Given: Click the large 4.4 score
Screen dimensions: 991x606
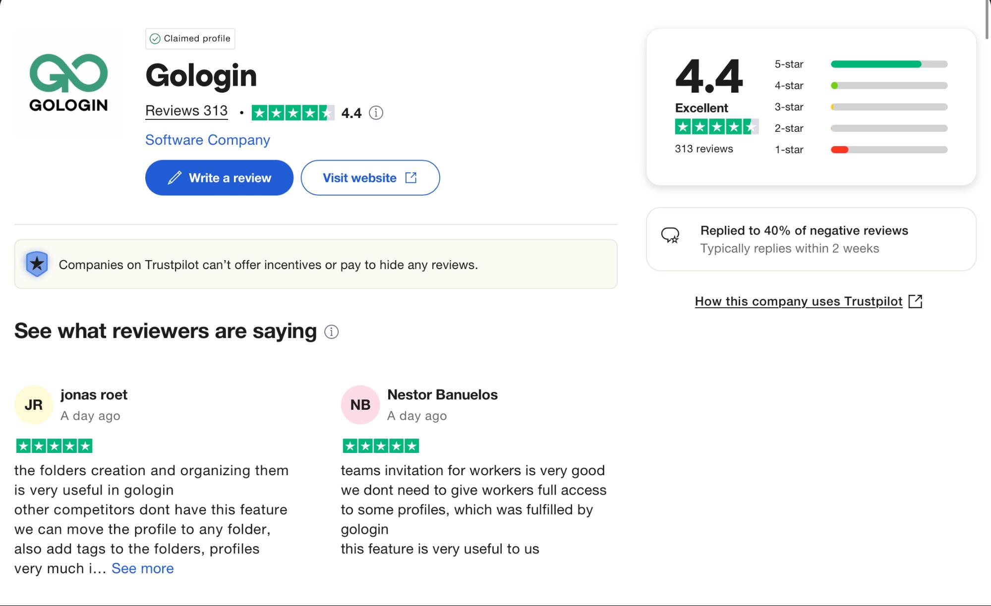Looking at the screenshot, I should tap(709, 76).
